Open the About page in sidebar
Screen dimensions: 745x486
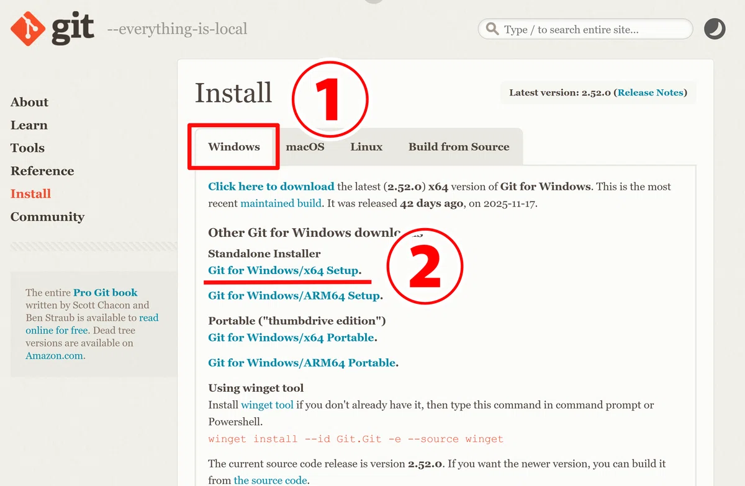tap(29, 102)
